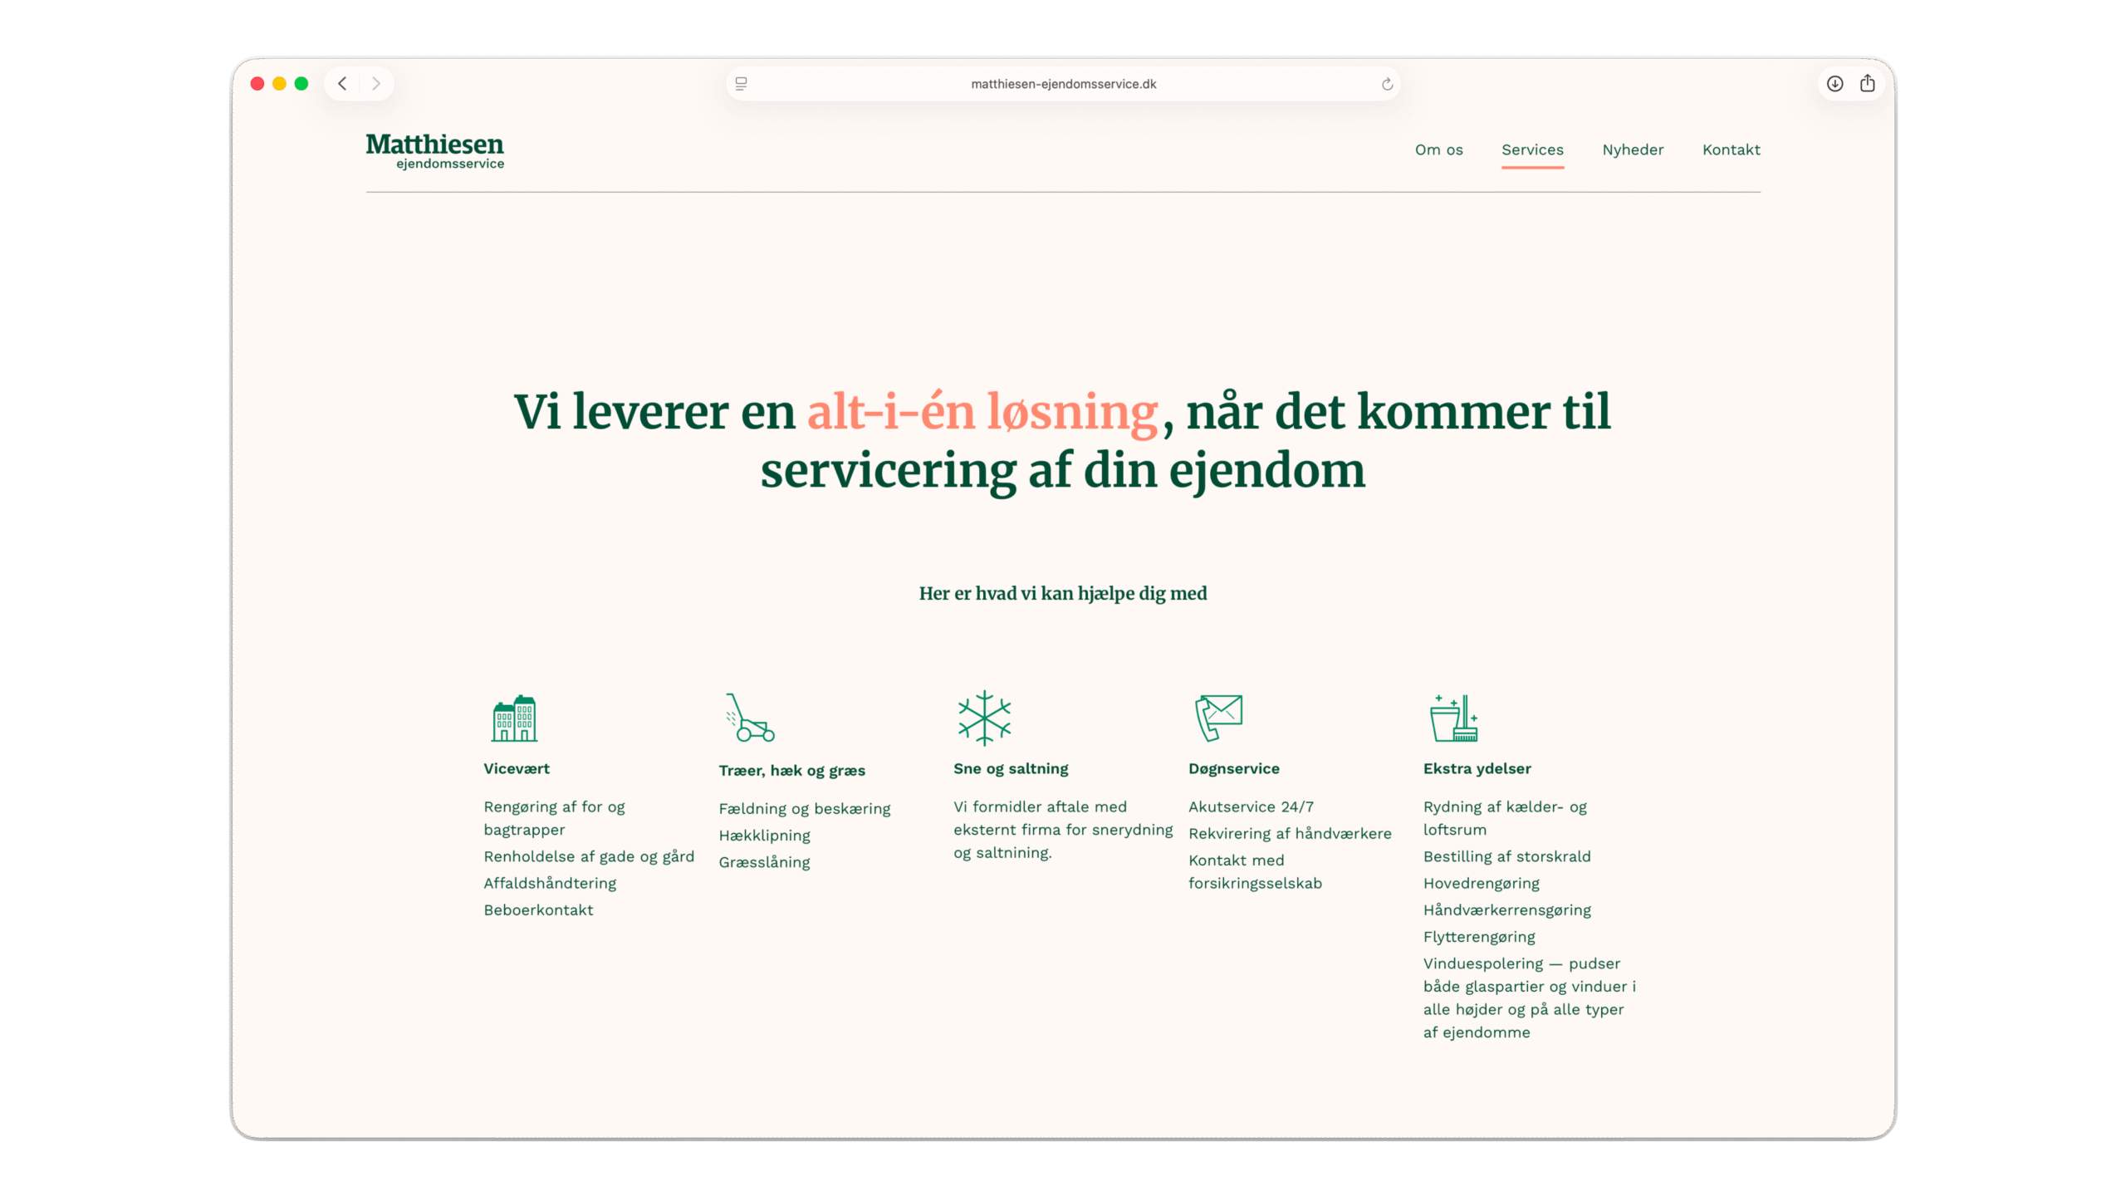Go forward with the browser forward arrow

[376, 84]
